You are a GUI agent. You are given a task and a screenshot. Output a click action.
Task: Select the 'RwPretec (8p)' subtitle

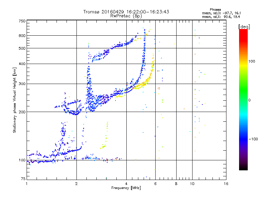click(126, 16)
